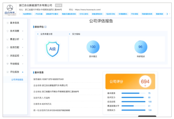The image size is (174, 119).
Task: Click the 694 company score circle
Action: 145,82
